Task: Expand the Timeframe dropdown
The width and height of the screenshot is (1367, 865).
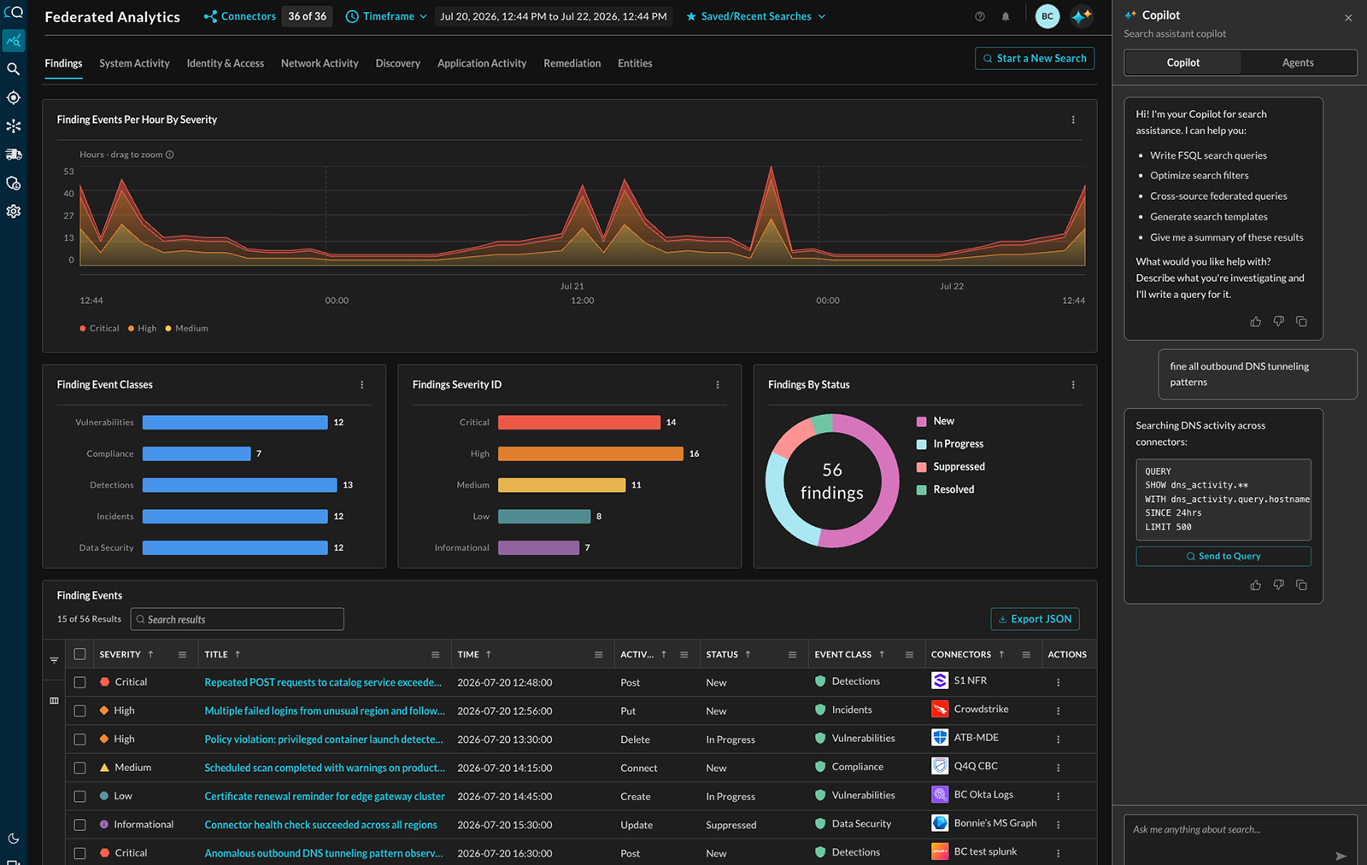Action: pyautogui.click(x=386, y=16)
